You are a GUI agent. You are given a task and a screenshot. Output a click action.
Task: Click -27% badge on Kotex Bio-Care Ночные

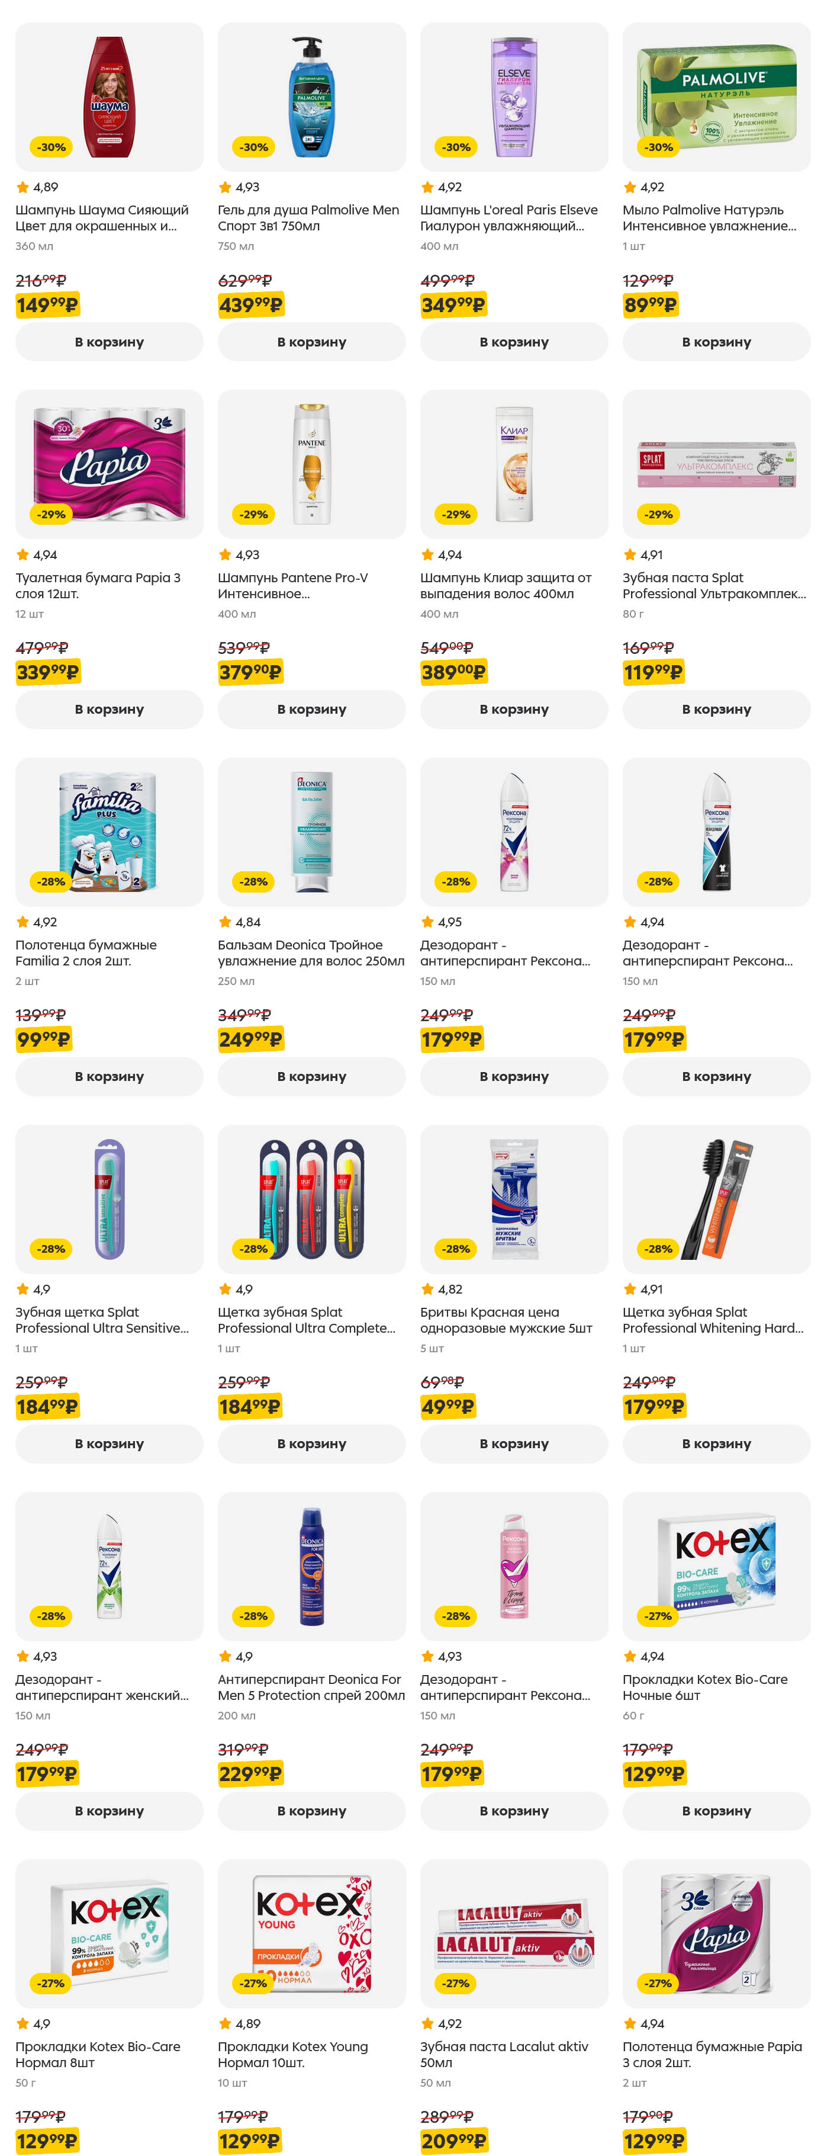point(658,1616)
